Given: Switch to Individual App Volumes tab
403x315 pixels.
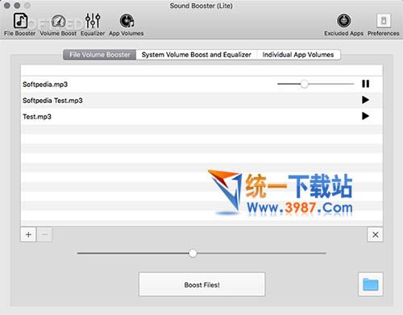Looking at the screenshot, I should [x=298, y=55].
